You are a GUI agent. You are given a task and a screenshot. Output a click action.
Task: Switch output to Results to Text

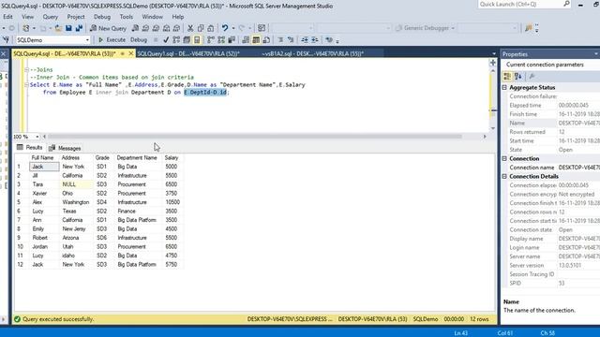click(246, 39)
